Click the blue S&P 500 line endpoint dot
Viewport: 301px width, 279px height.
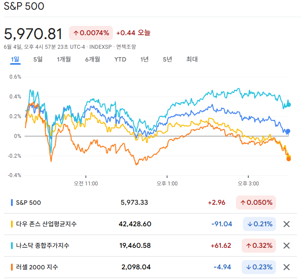pyautogui.click(x=288, y=131)
